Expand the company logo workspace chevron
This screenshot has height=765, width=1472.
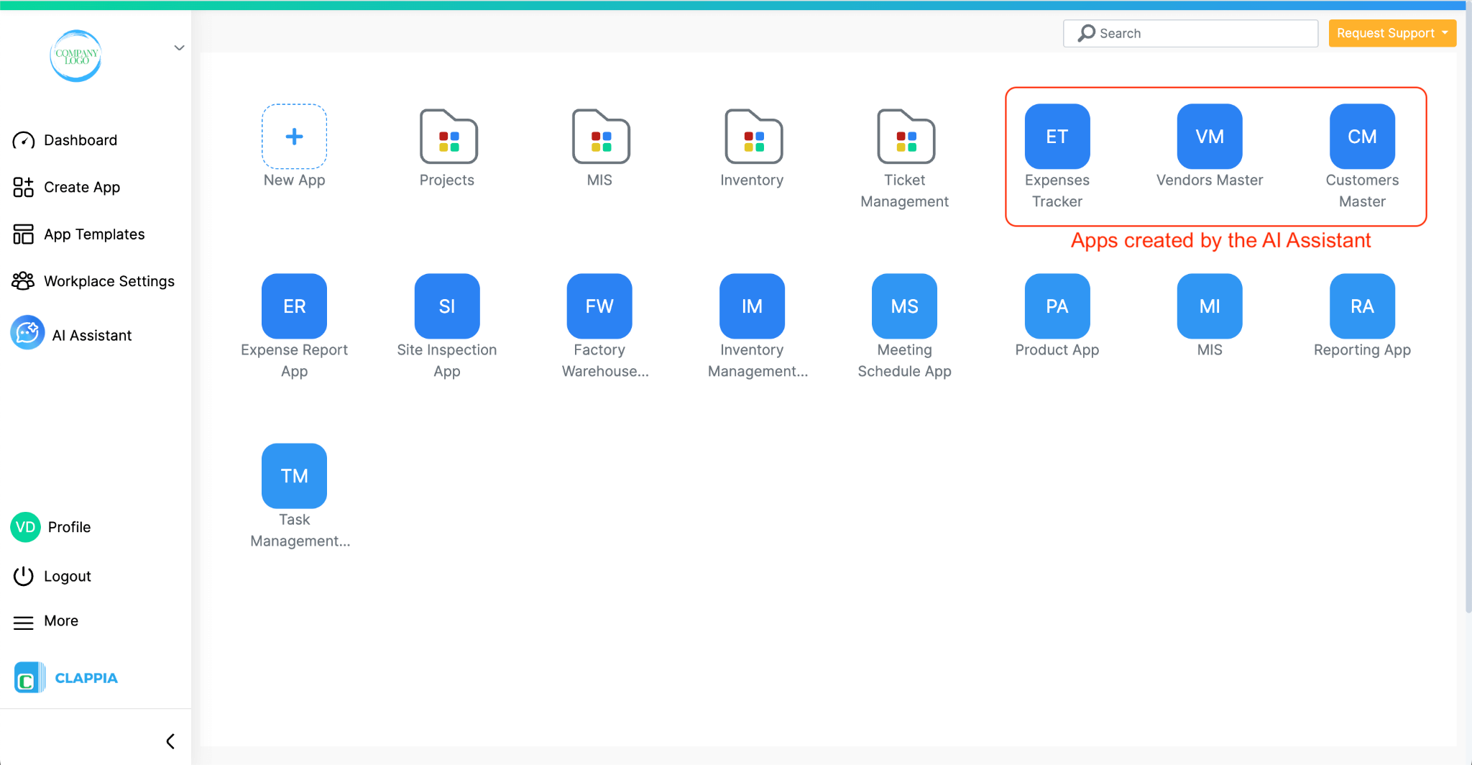(x=178, y=47)
